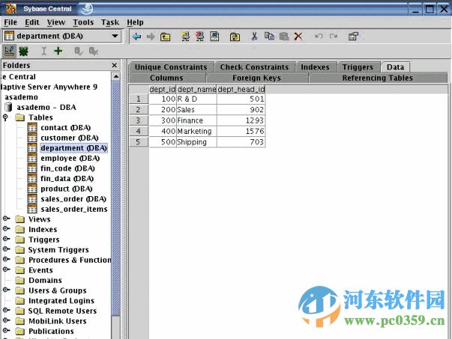Switch to the Columns tab
The height and width of the screenshot is (339, 452).
(x=166, y=78)
